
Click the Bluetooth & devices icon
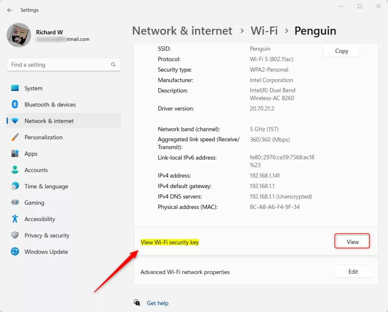[15, 105]
